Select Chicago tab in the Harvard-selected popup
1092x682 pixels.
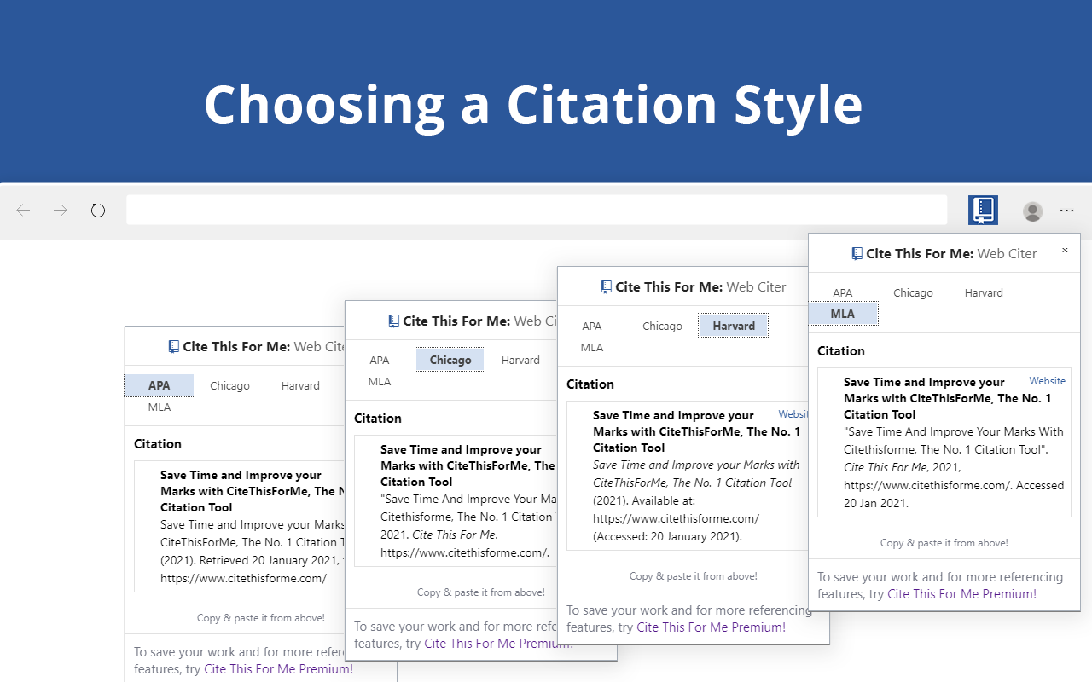click(662, 326)
